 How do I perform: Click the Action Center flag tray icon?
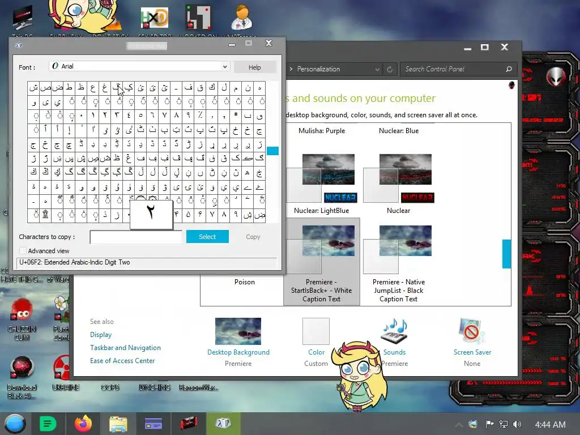489,424
